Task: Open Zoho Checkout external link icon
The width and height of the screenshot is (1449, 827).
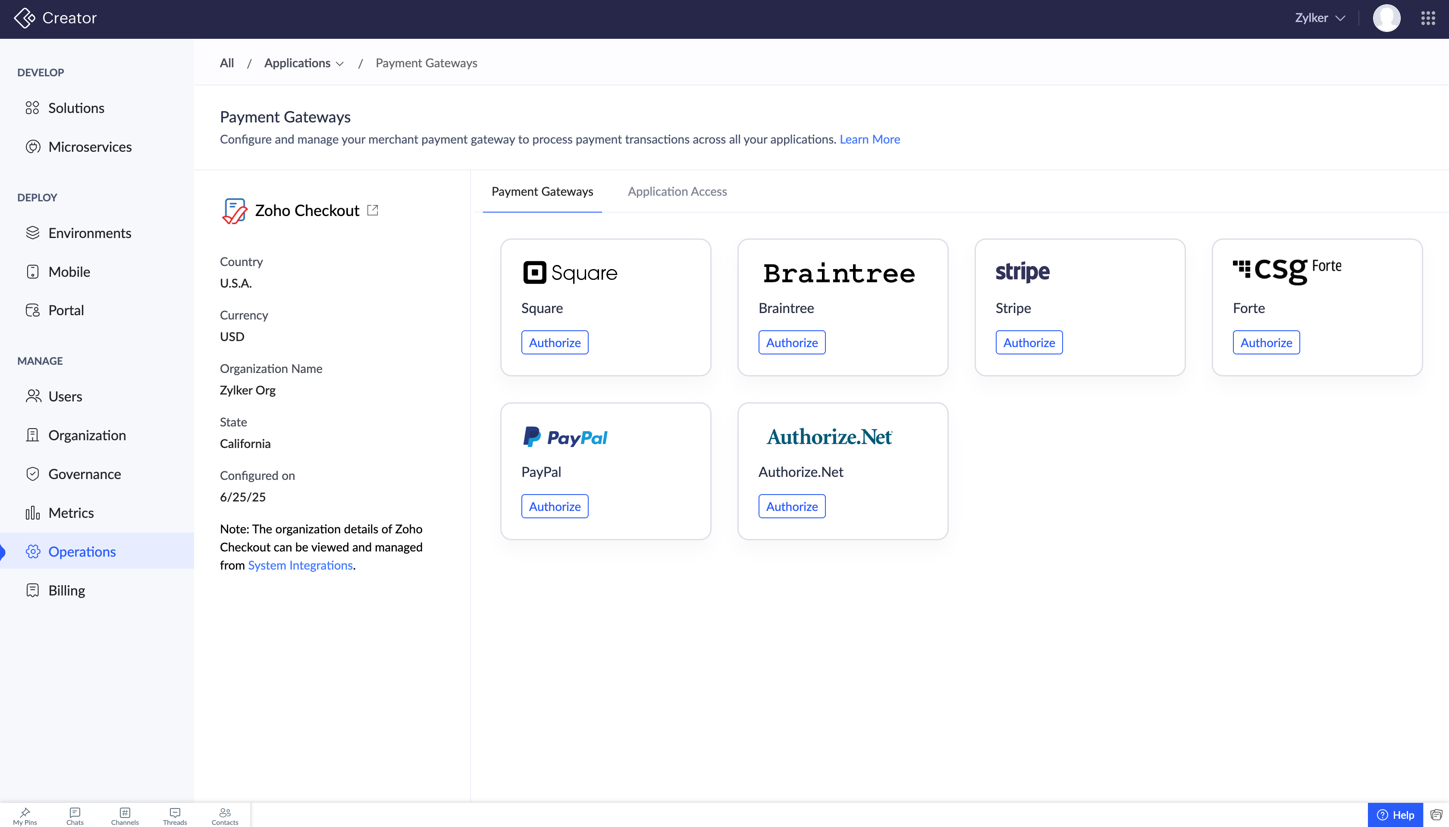Action: [x=373, y=210]
